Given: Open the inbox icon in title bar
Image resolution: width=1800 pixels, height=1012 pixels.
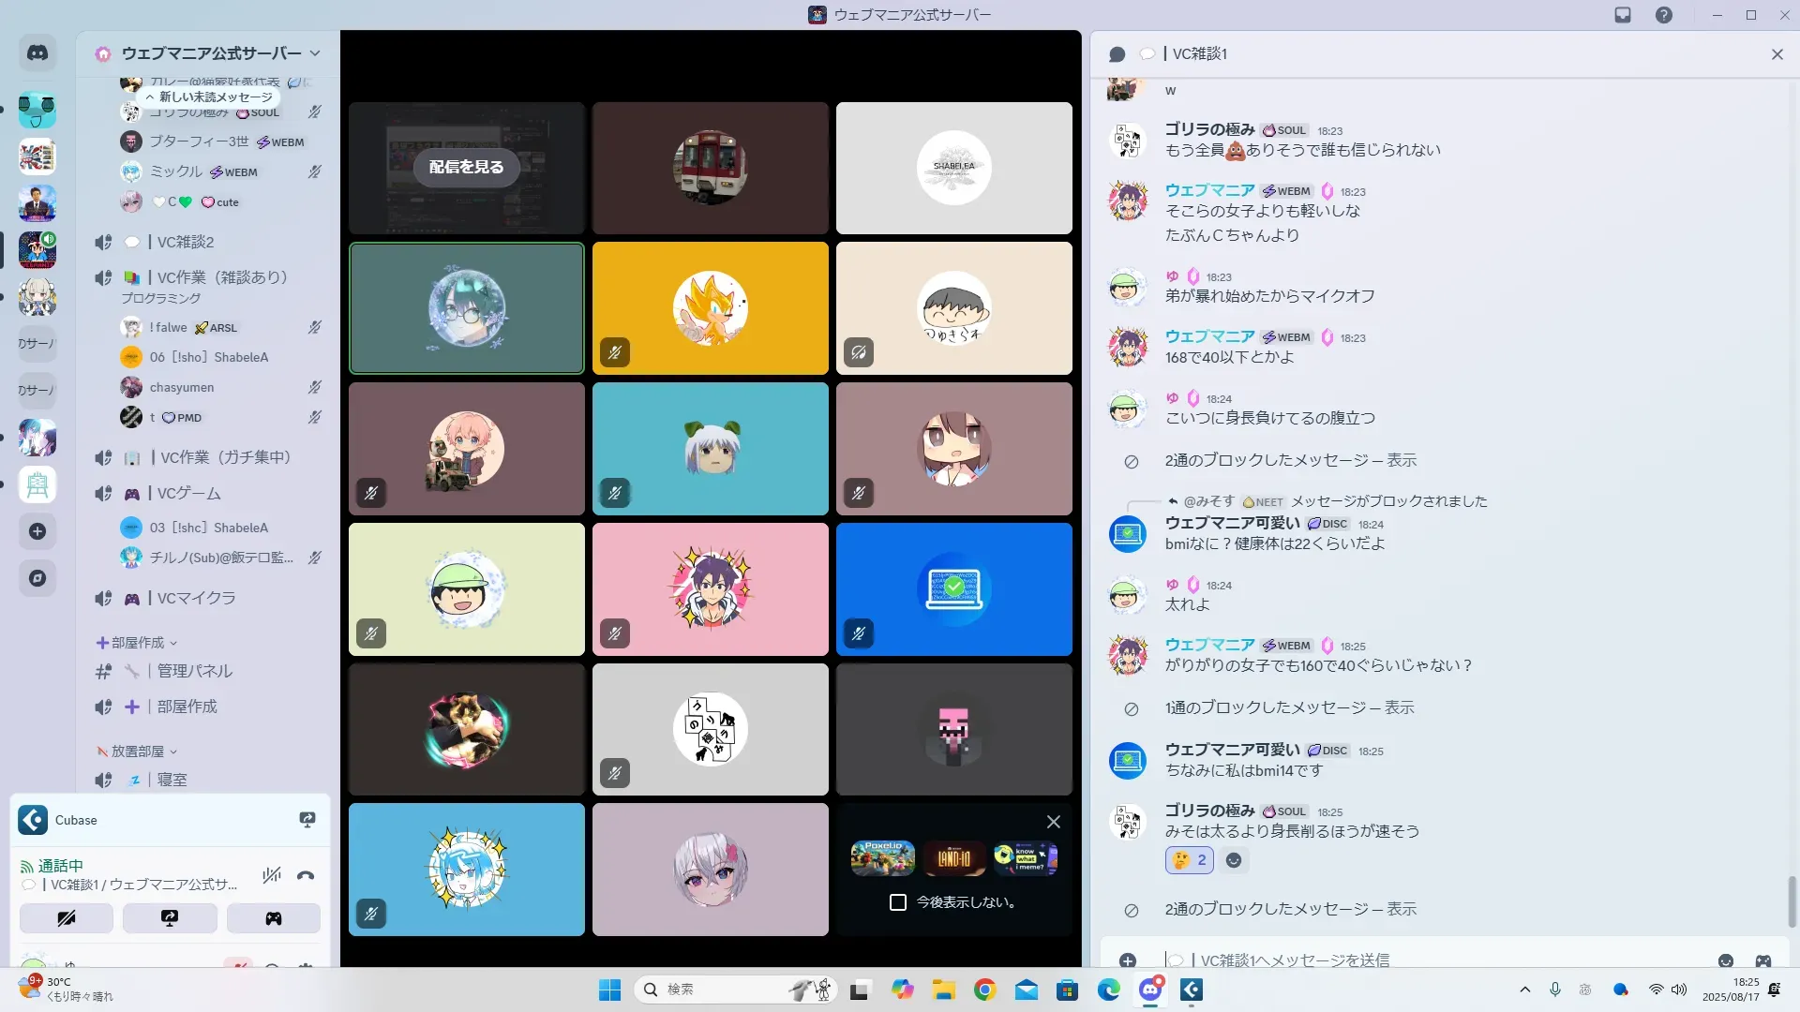Looking at the screenshot, I should (1623, 15).
